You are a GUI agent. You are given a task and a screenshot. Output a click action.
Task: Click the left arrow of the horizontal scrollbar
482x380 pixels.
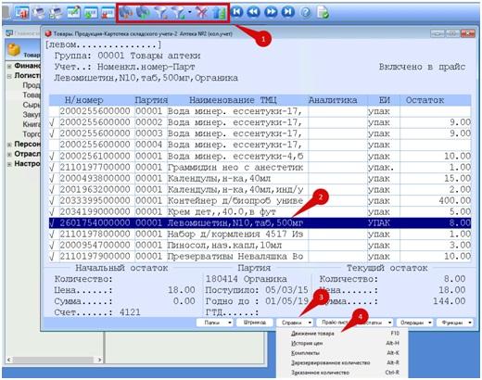(9, 360)
